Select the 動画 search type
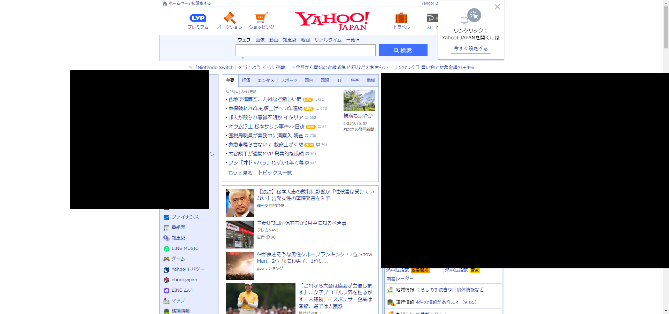Screen dimensions: 669x314 click(274, 40)
